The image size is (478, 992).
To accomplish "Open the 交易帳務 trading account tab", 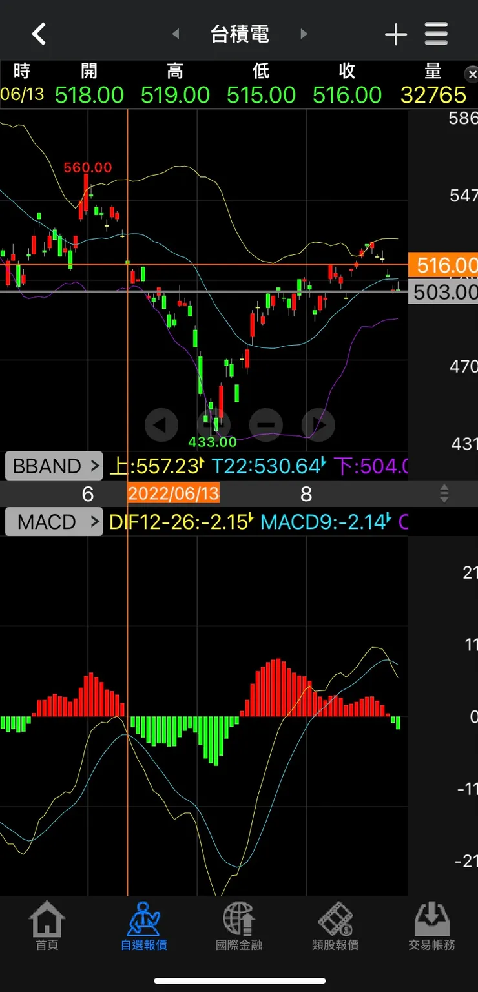I will point(431,927).
